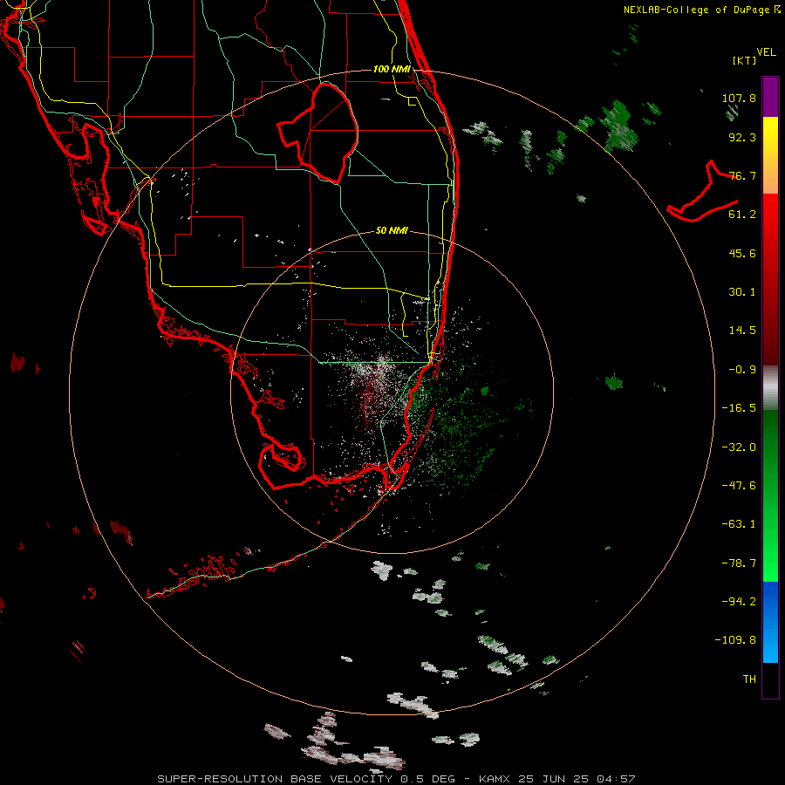Click the 45.6 velocity scale value
785x785 pixels.
pos(742,253)
